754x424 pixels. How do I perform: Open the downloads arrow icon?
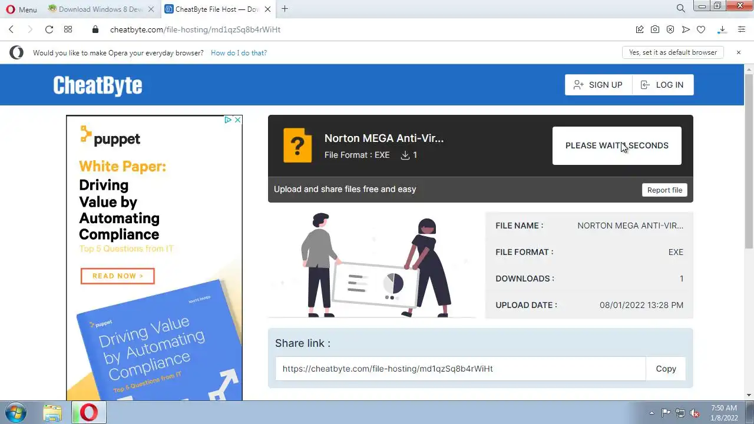722,29
